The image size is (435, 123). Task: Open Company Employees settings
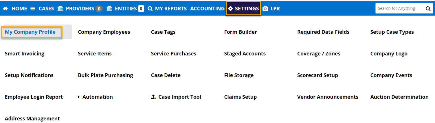(104, 32)
